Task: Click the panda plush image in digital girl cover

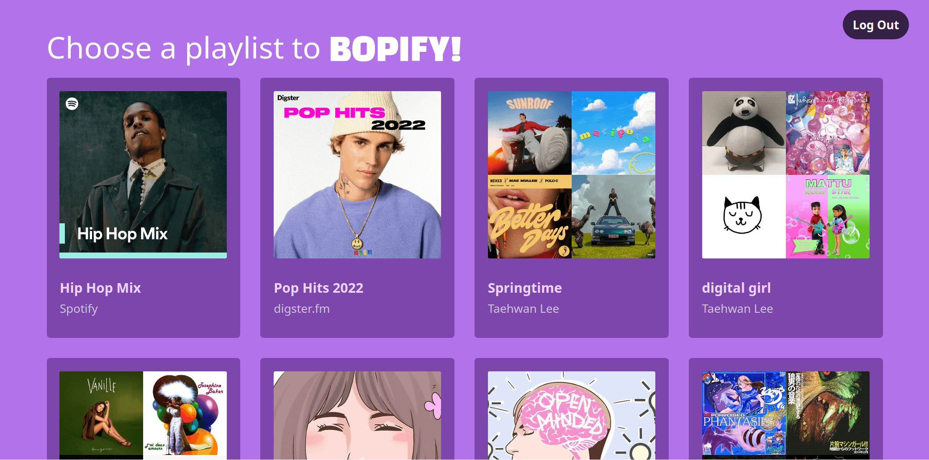Action: pyautogui.click(x=743, y=133)
